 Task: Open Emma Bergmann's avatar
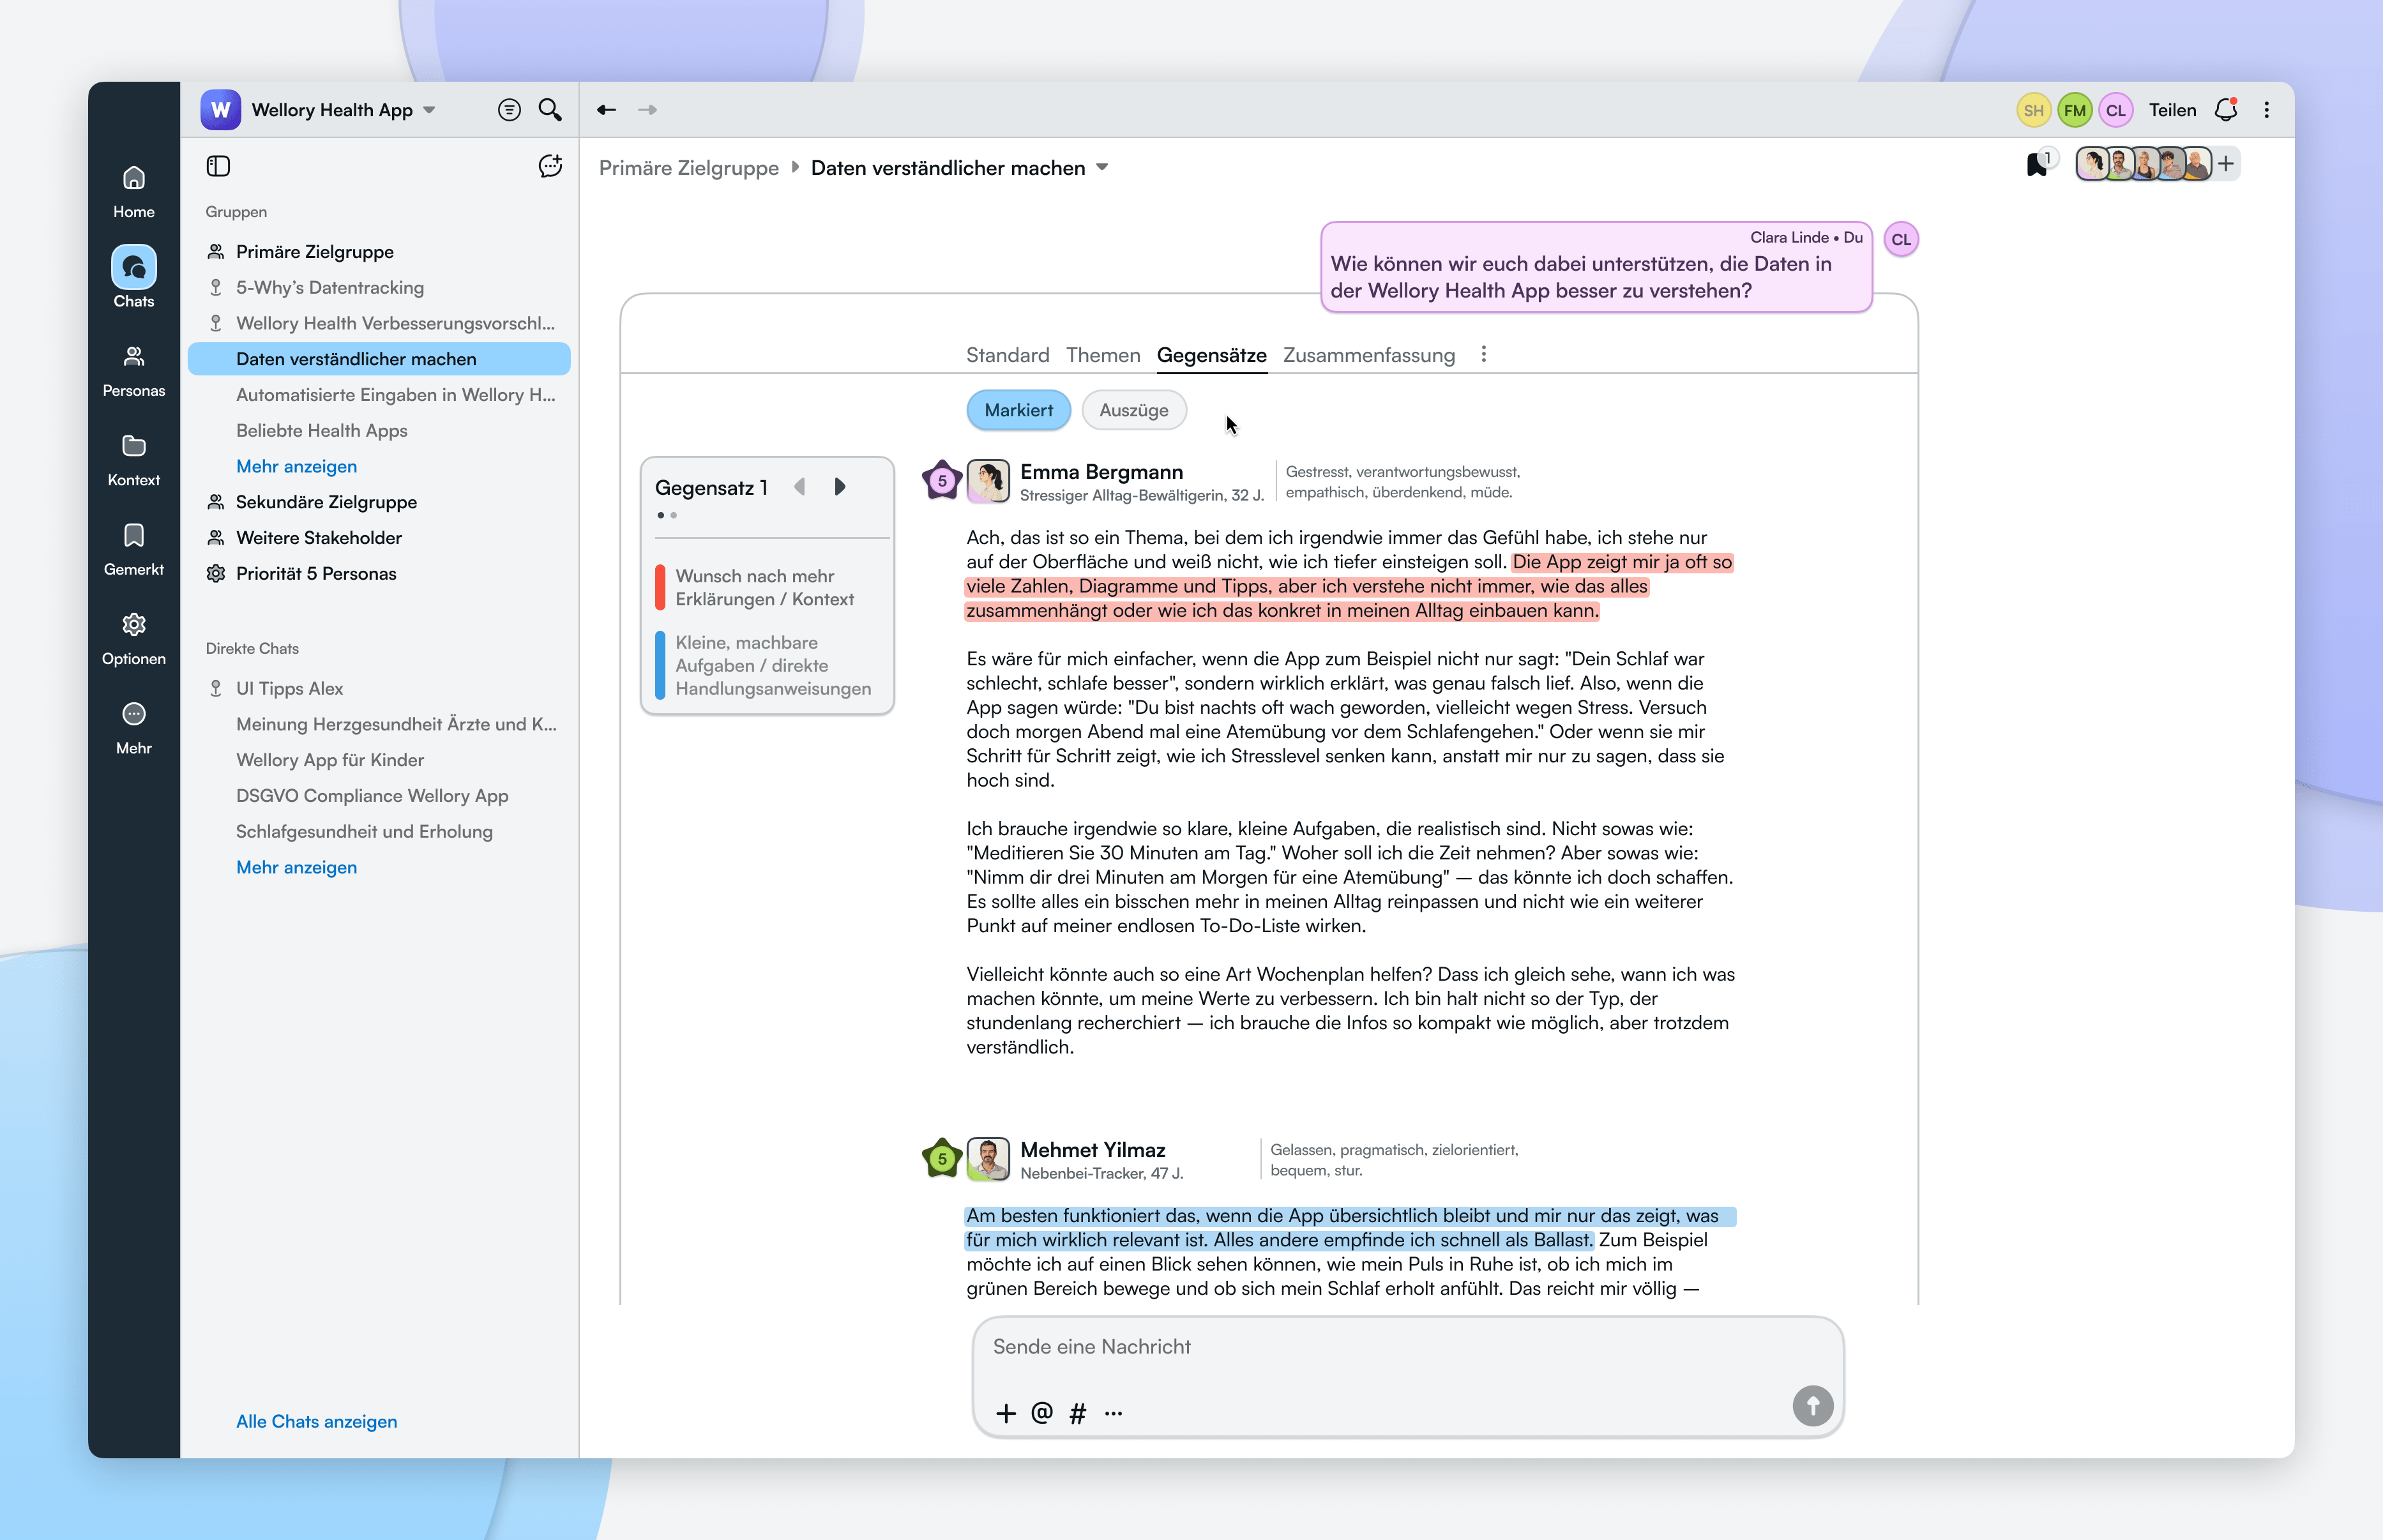click(988, 481)
